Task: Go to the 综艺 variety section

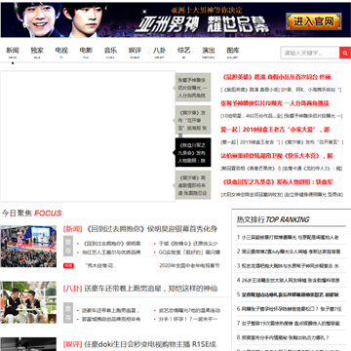Action: [x=183, y=51]
